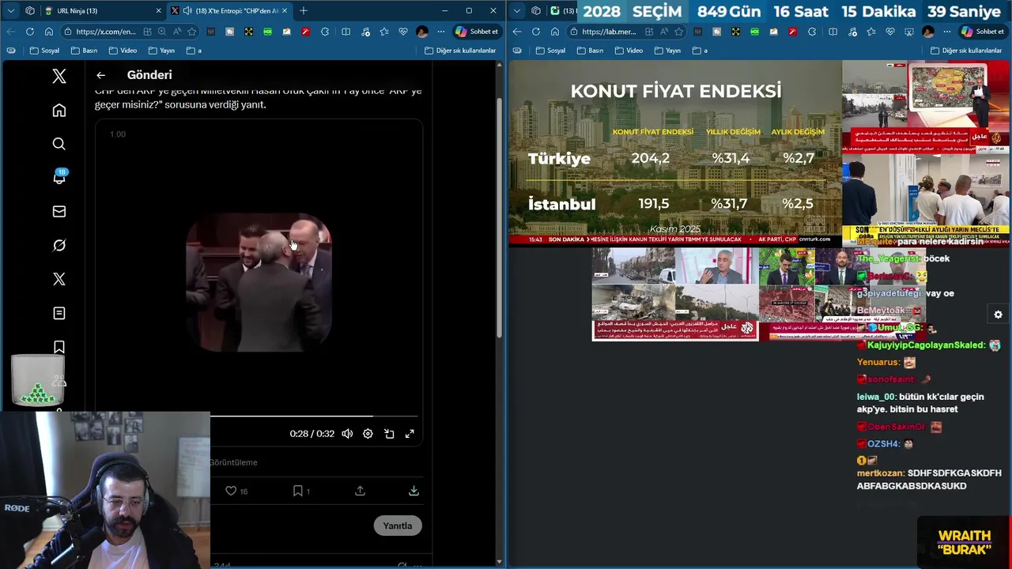Open Favorites list icon in left browser

coord(384,32)
